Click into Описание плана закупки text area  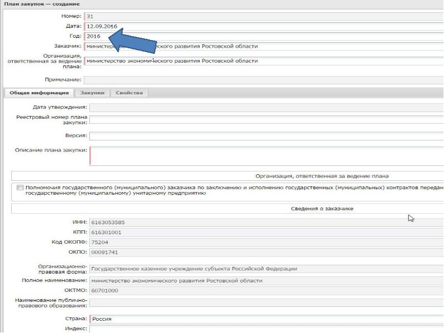click(267, 156)
